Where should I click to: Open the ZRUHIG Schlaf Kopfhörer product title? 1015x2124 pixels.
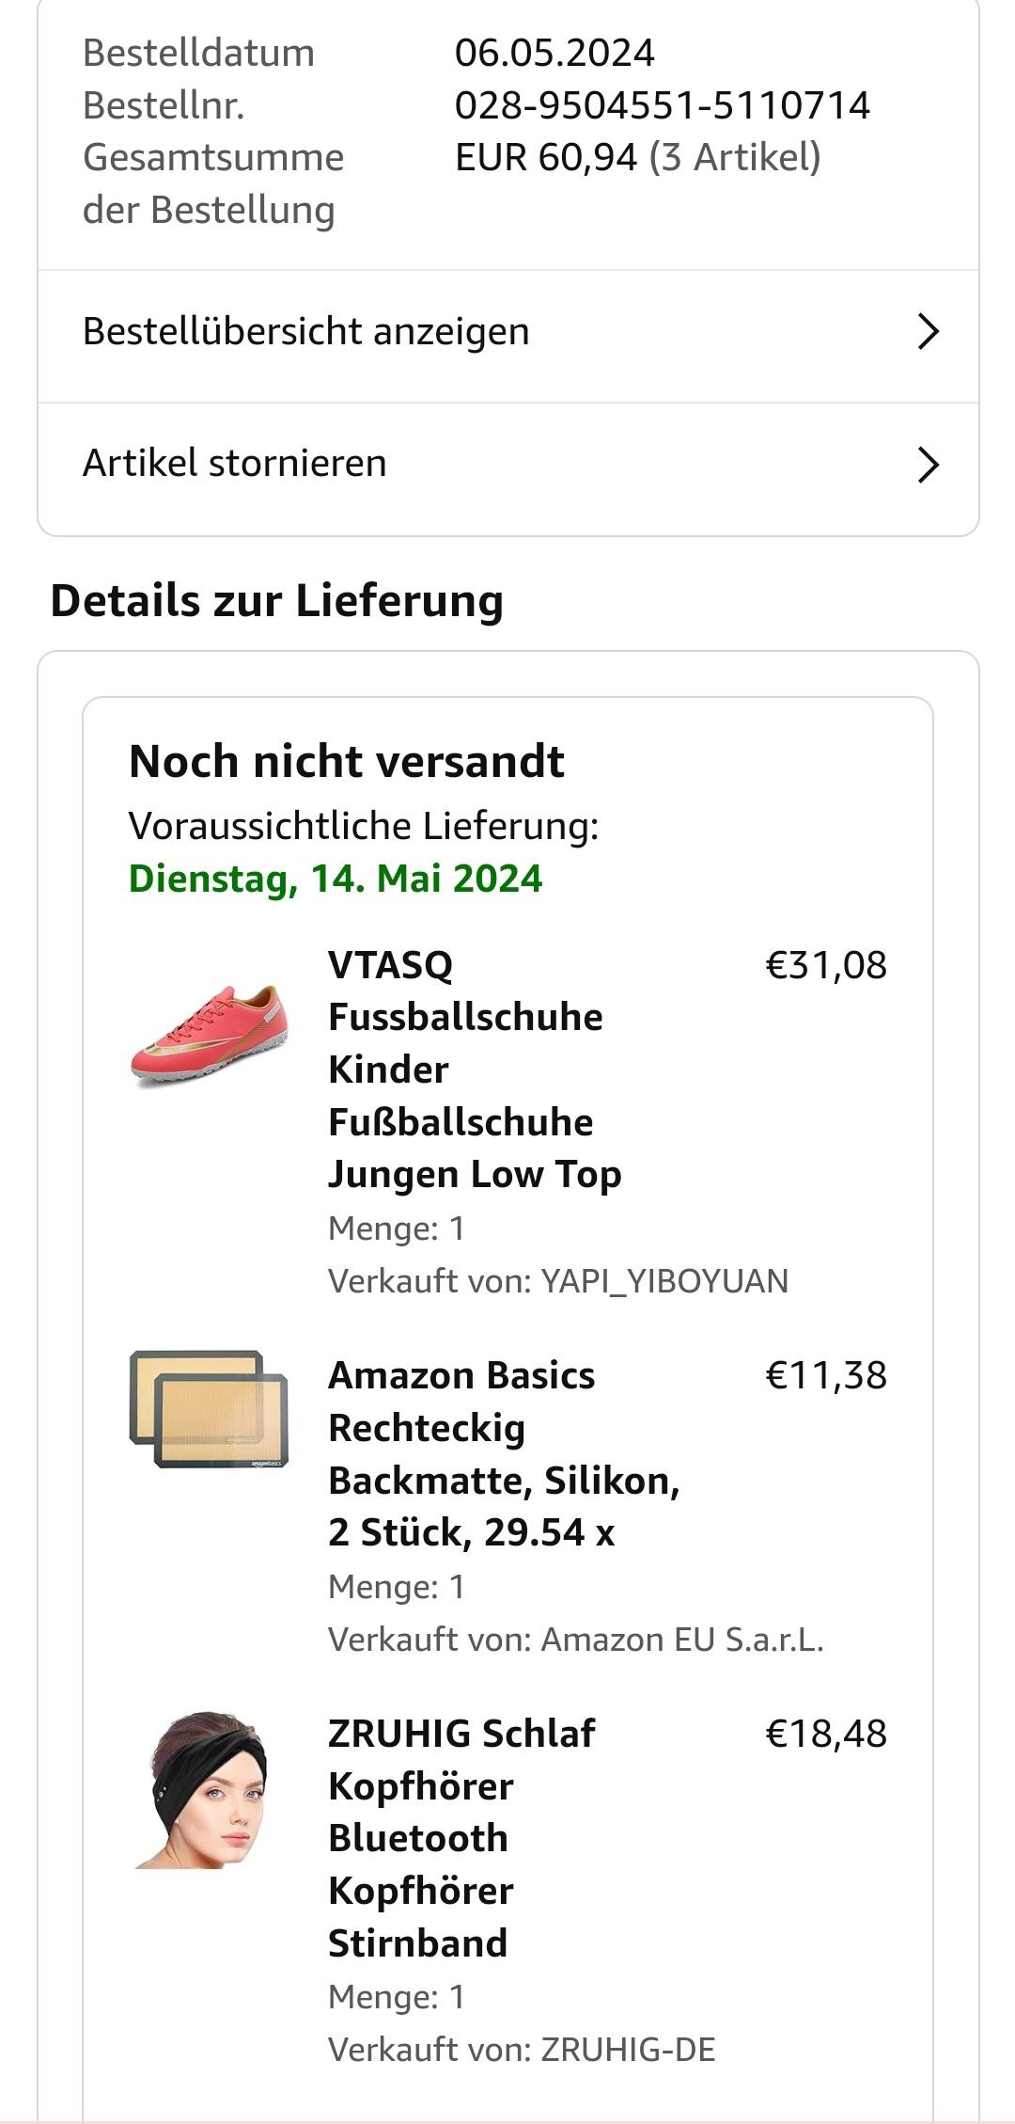click(461, 1837)
